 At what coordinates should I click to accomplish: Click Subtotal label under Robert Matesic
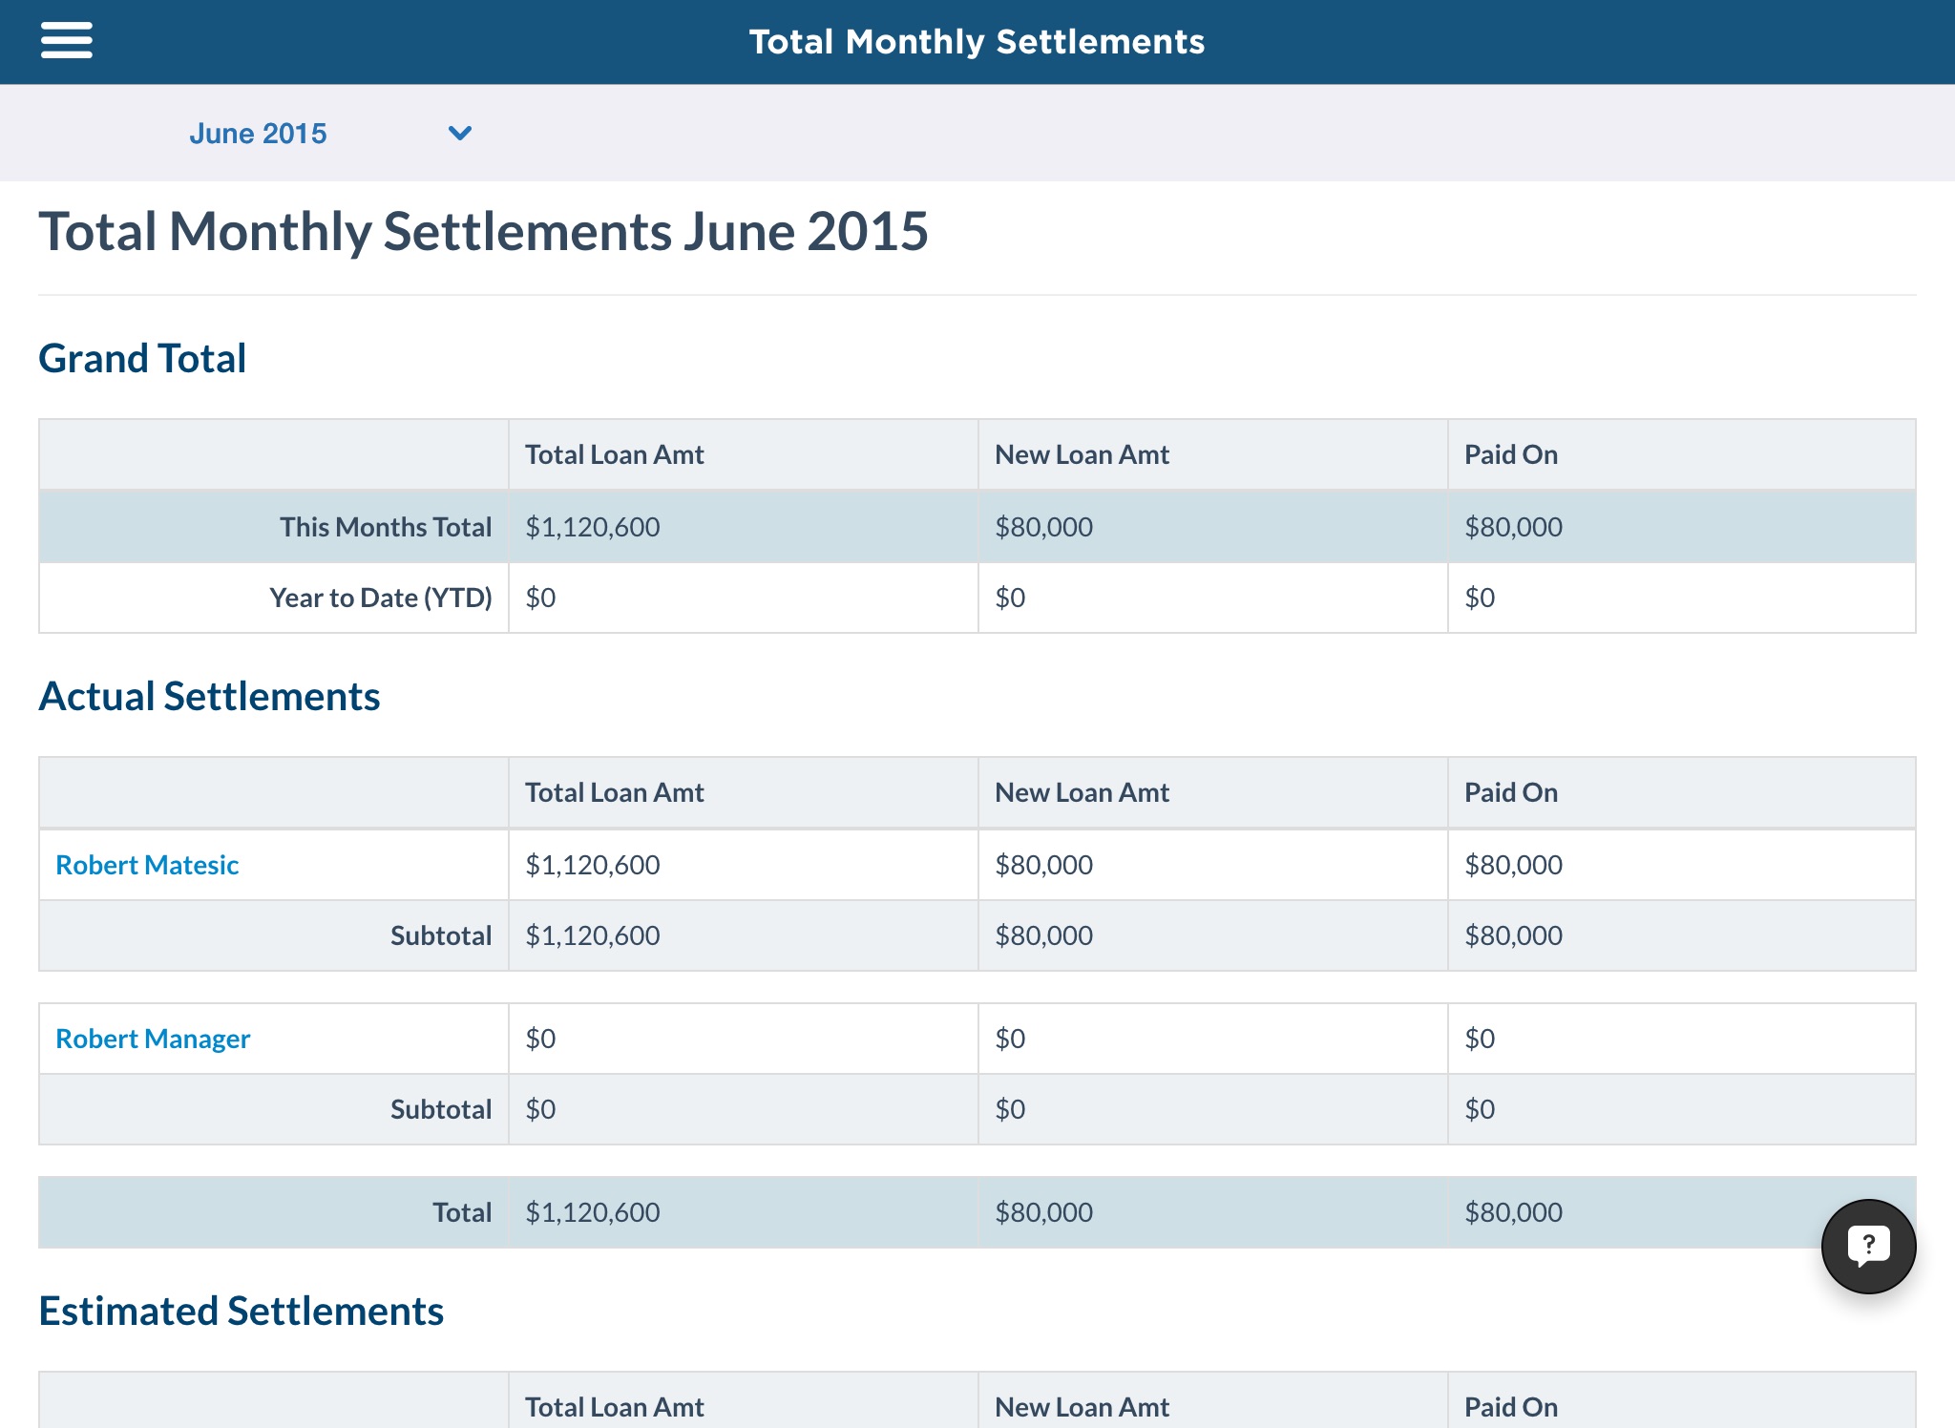[441, 935]
